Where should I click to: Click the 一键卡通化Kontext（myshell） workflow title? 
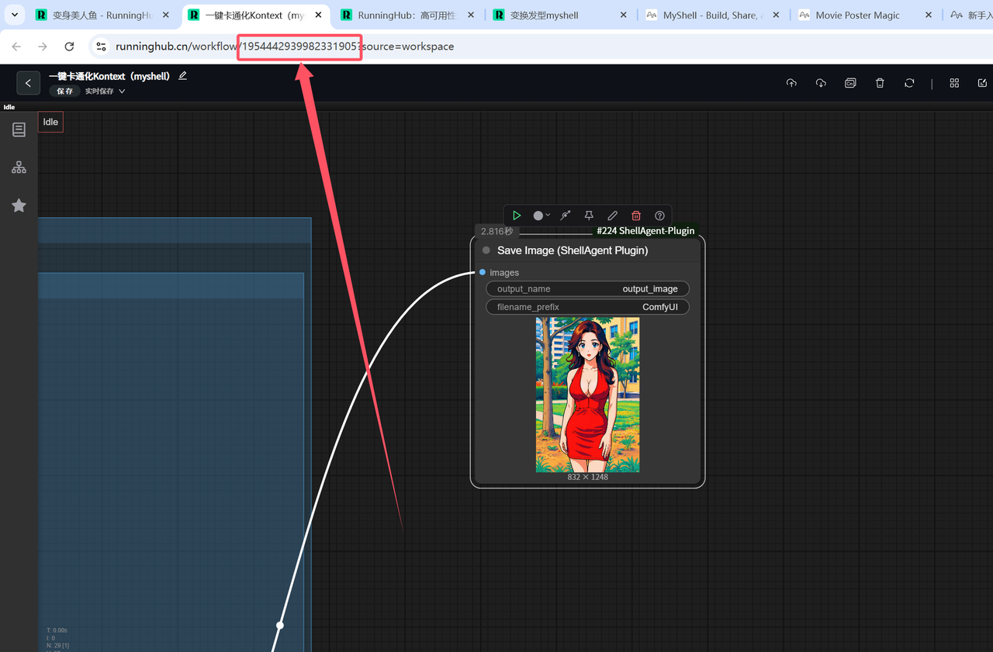point(109,76)
